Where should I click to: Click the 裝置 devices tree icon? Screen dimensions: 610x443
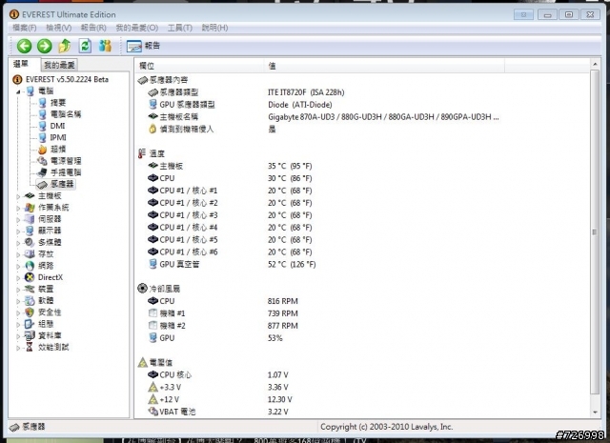click(30, 289)
